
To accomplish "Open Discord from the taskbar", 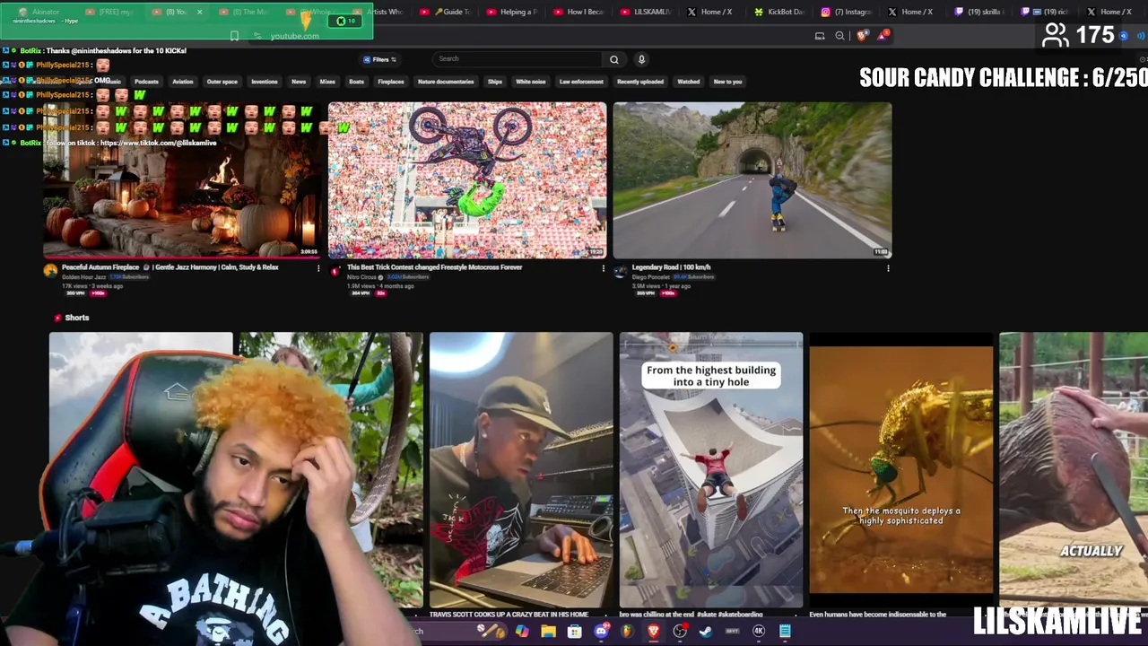I will 601,632.
